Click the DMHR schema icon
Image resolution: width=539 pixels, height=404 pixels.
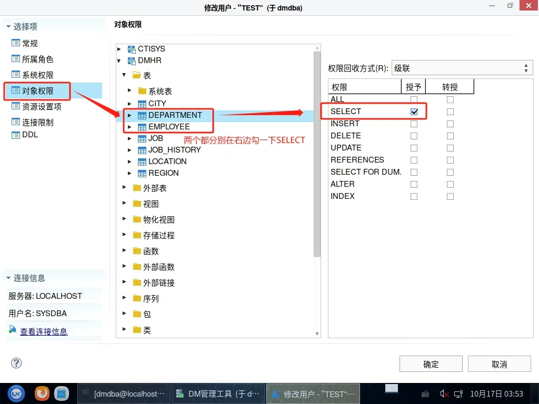click(x=132, y=60)
